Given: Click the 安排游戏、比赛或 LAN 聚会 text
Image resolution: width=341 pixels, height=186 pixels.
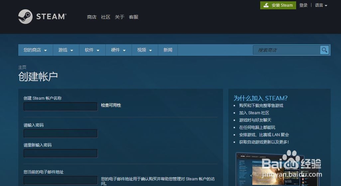Looking at the screenshot, I should tap(264, 135).
